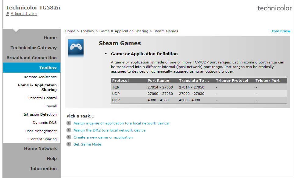Click the Technicolor TG582n title
This screenshot has width=297, height=180.
click(x=33, y=8)
